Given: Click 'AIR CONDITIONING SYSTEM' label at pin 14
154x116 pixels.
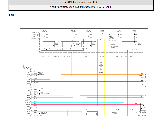Looking at the screenshot, I should pyautogui.click(x=47, y=89).
